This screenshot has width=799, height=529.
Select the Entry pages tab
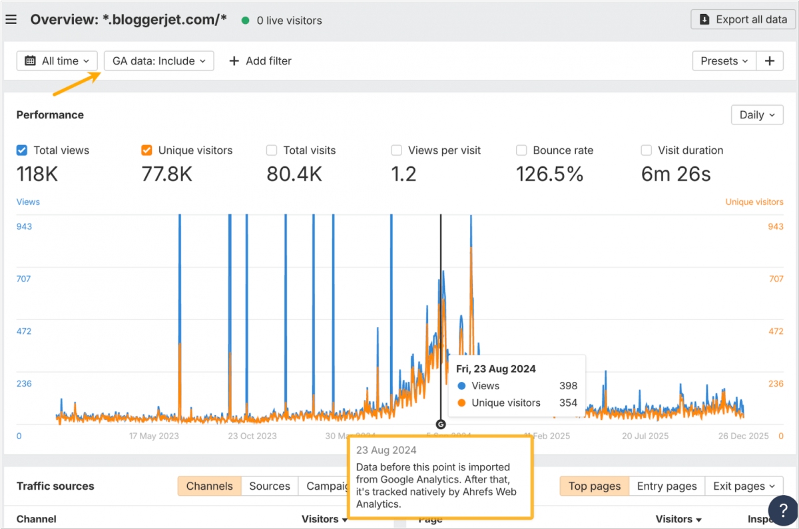click(666, 486)
